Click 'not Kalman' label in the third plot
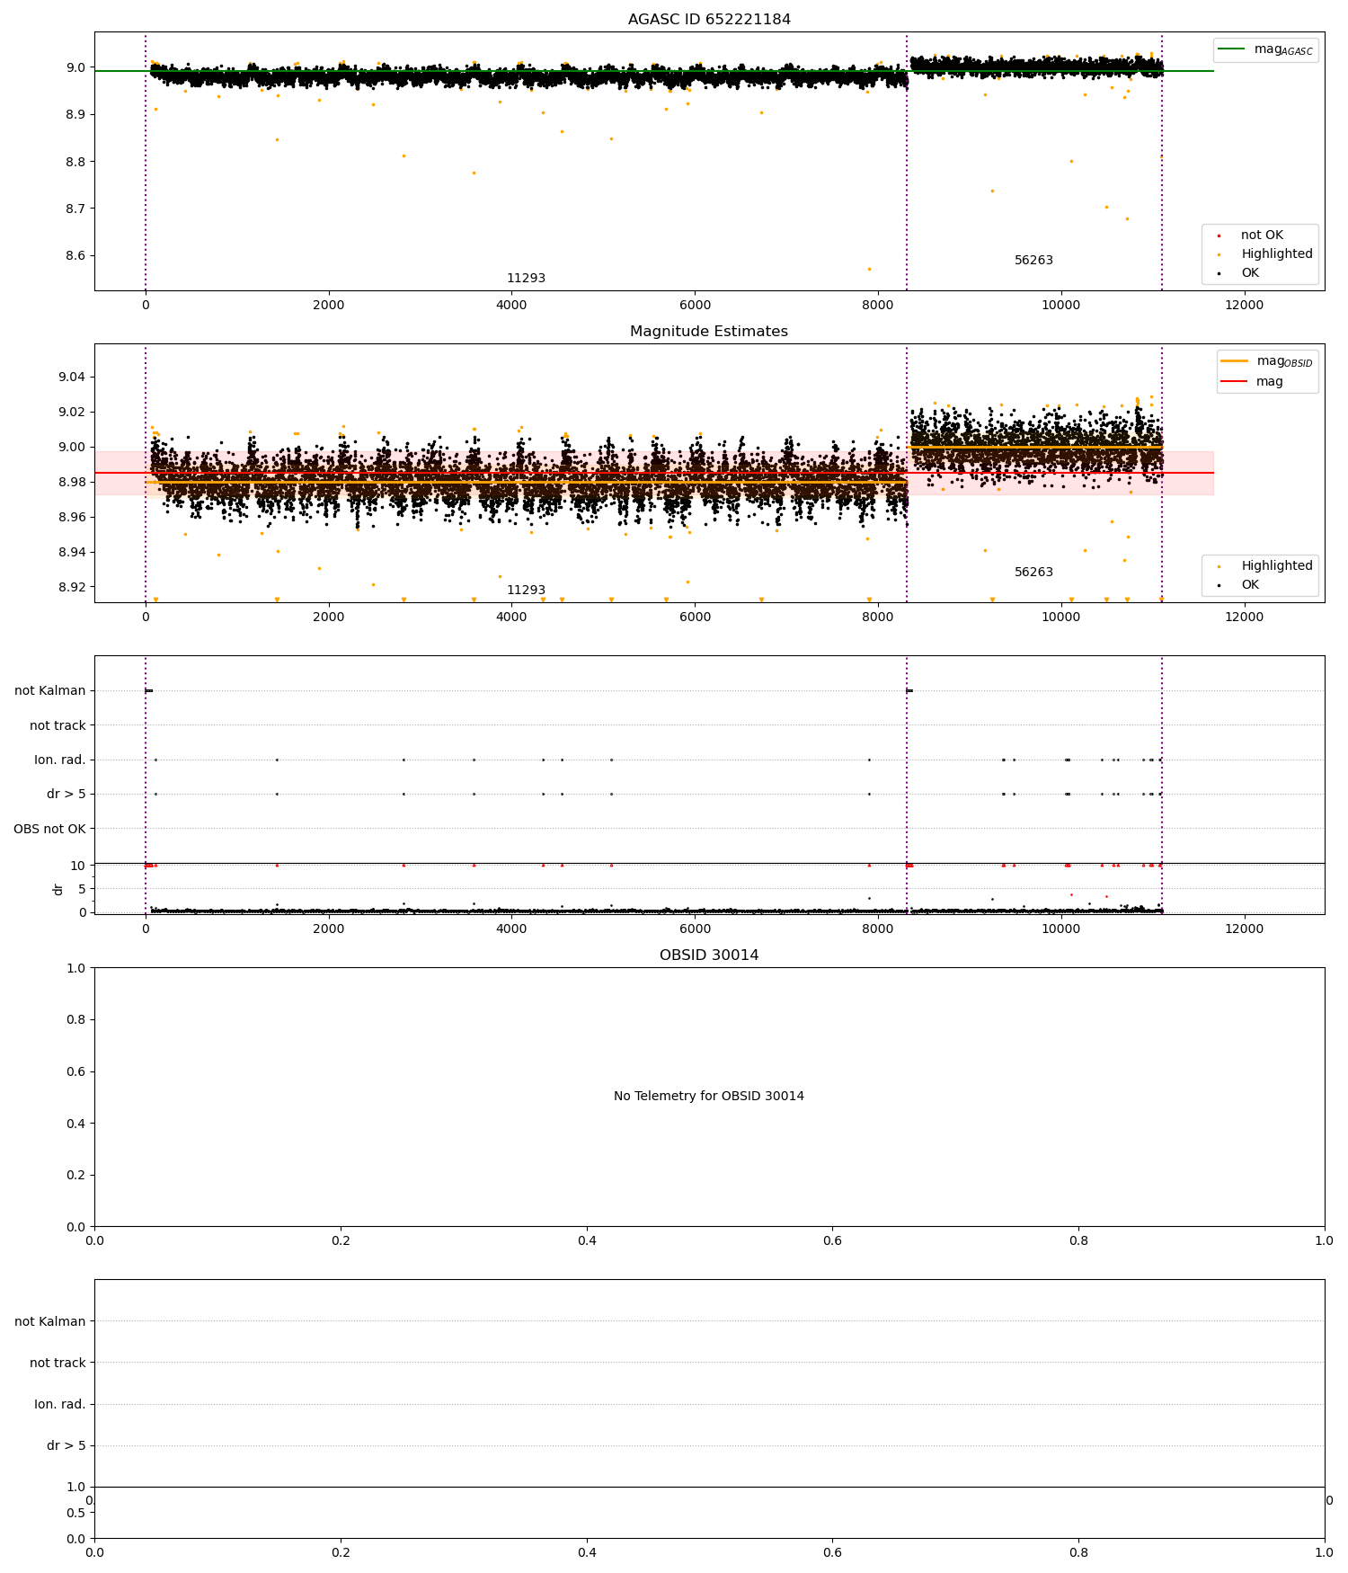 [x=50, y=691]
